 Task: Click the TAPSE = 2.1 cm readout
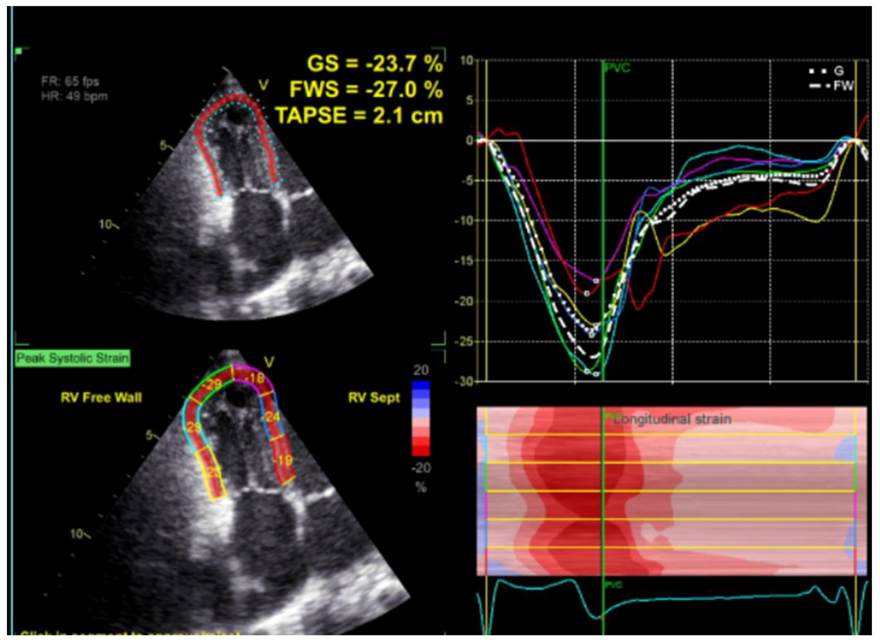(359, 116)
